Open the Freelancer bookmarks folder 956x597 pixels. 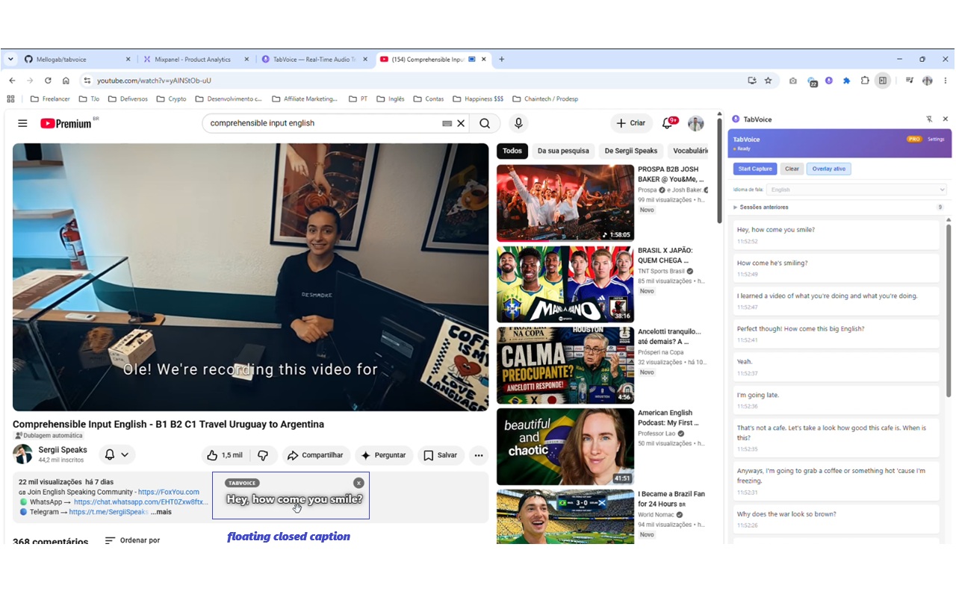50,99
